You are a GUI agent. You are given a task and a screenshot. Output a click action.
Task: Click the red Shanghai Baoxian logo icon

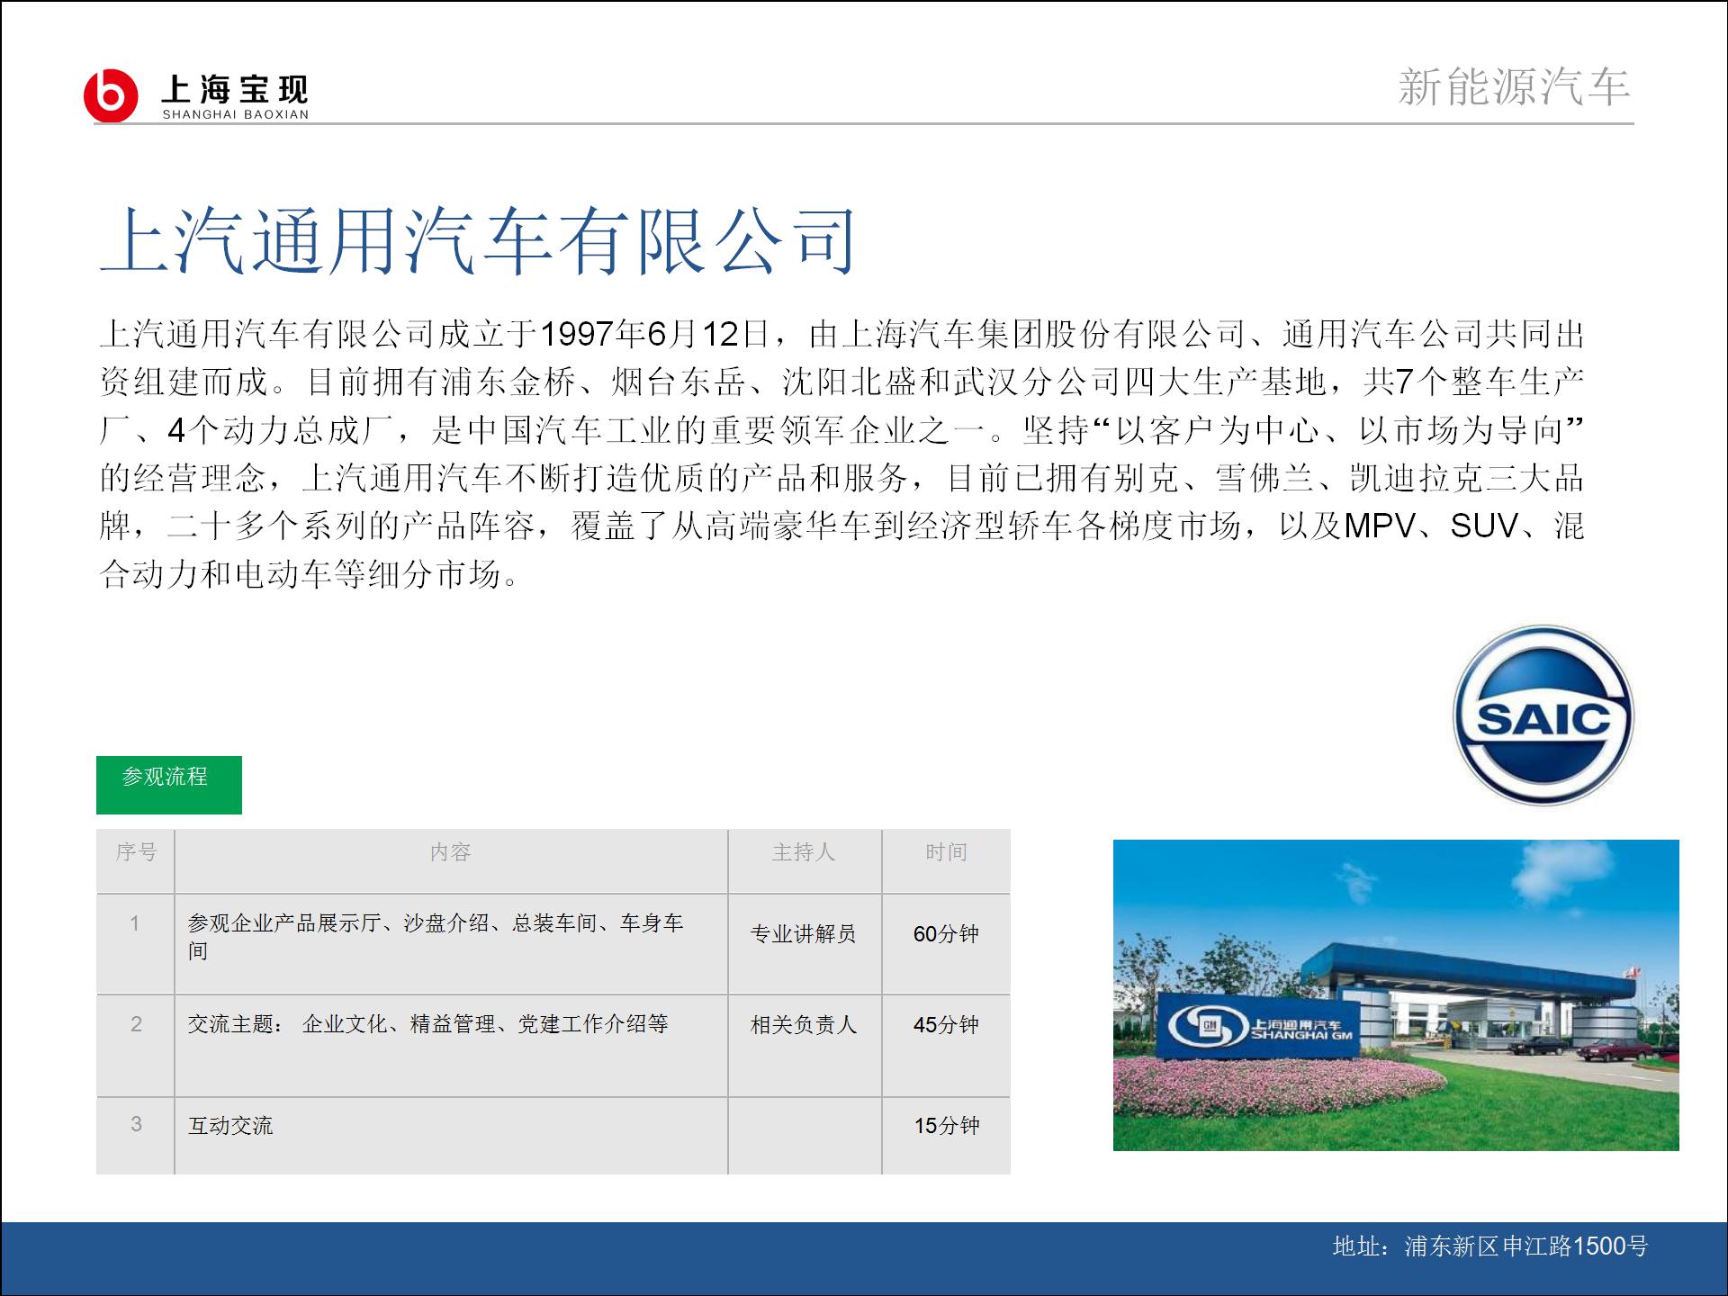coord(111,94)
